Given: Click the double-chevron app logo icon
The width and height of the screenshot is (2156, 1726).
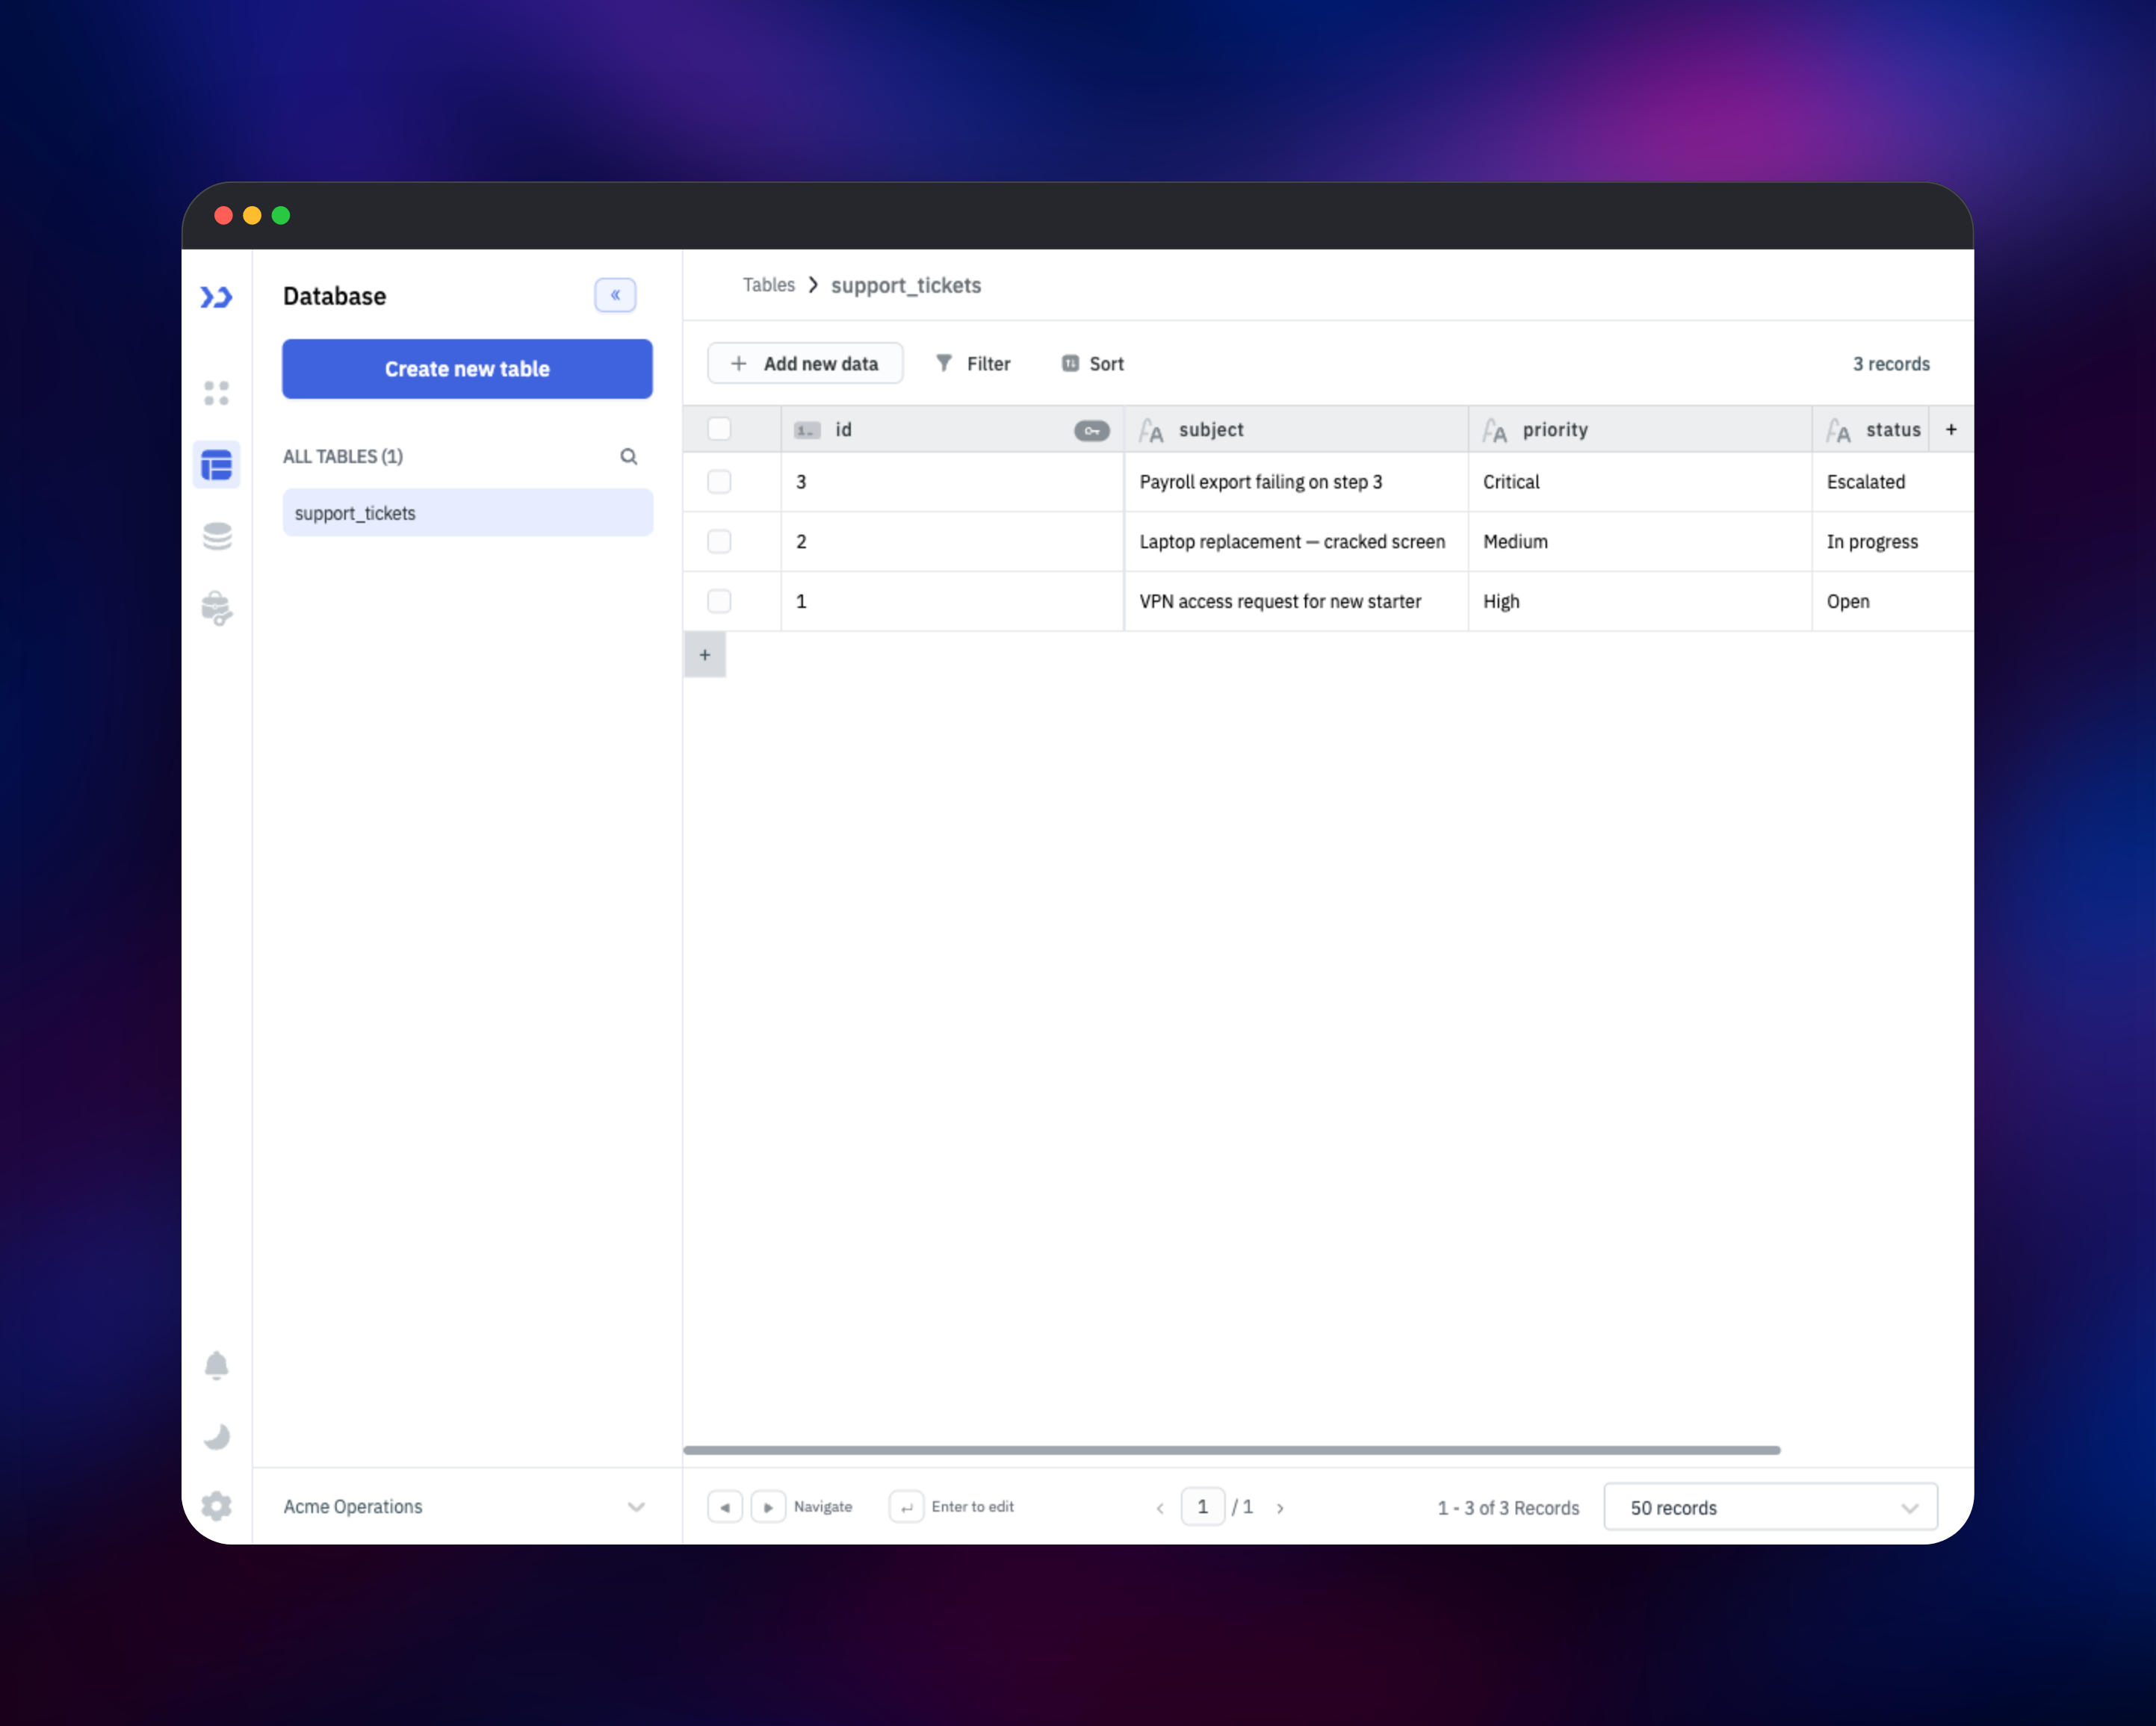Looking at the screenshot, I should click(x=216, y=297).
